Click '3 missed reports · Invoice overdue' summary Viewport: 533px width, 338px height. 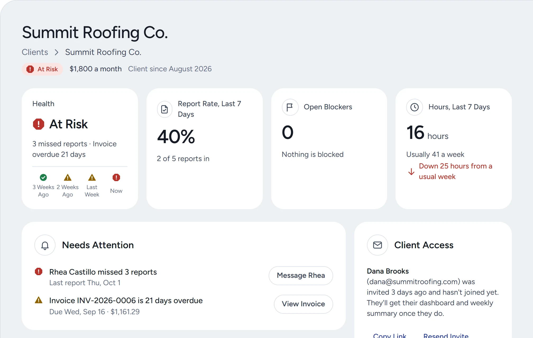[75, 149]
